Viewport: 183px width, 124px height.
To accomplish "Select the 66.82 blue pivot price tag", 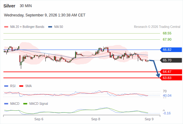I will click(x=171, y=50).
